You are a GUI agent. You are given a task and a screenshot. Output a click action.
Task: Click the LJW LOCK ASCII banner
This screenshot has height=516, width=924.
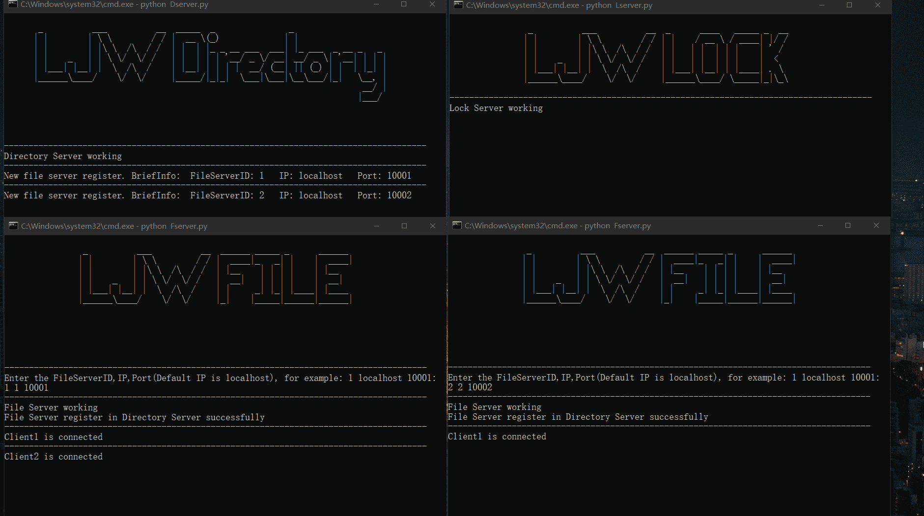click(x=657, y=58)
